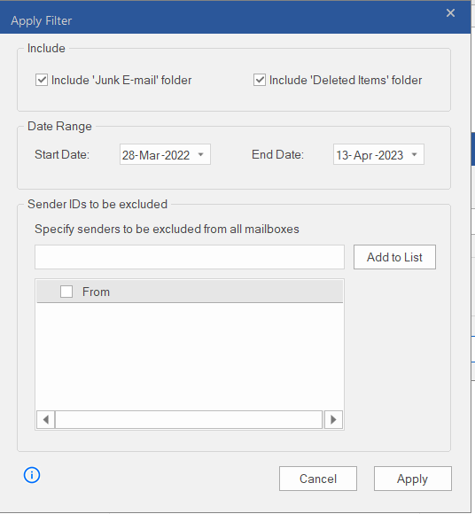The height and width of the screenshot is (514, 475).
Task: Click the 28-Mar-2022 start date value
Action: coord(156,155)
